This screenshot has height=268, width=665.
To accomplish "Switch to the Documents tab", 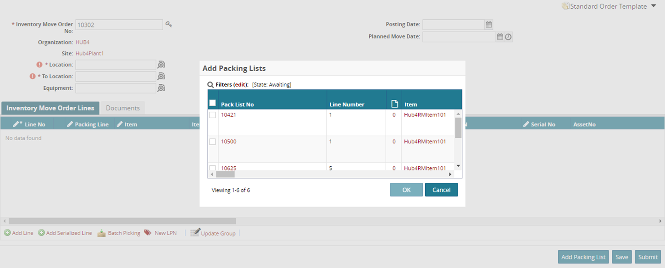I will (x=122, y=108).
